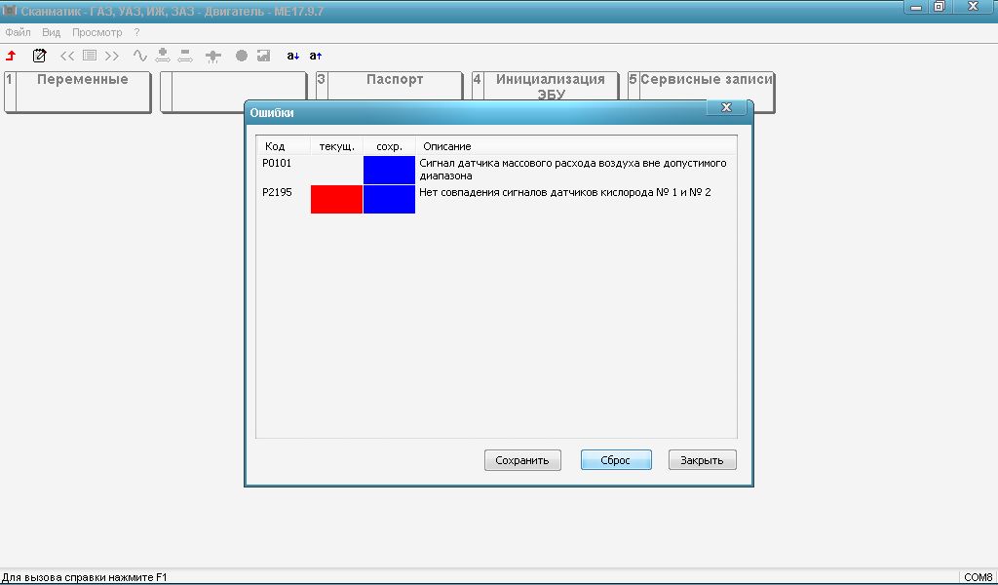Click the greyed list view icon
This screenshot has height=585, width=998.
tap(90, 56)
